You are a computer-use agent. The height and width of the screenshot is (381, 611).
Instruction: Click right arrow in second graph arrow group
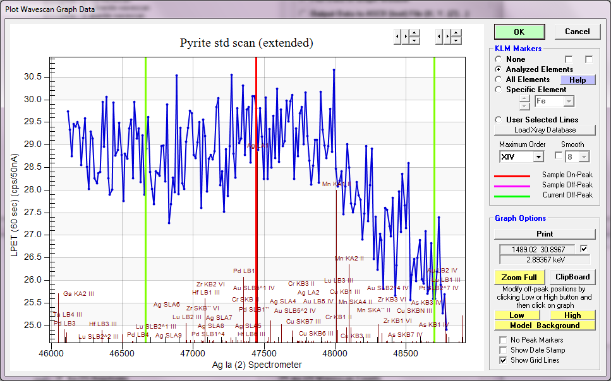click(447, 37)
